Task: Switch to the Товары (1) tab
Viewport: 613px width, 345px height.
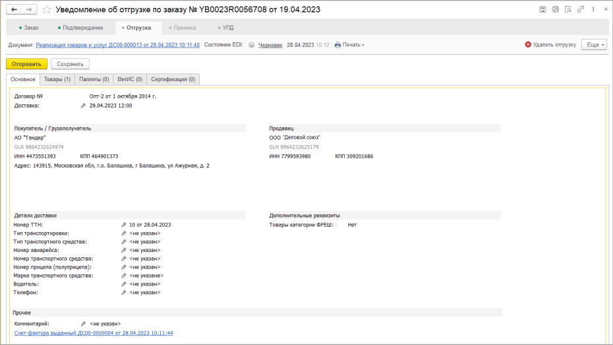Action: point(57,79)
